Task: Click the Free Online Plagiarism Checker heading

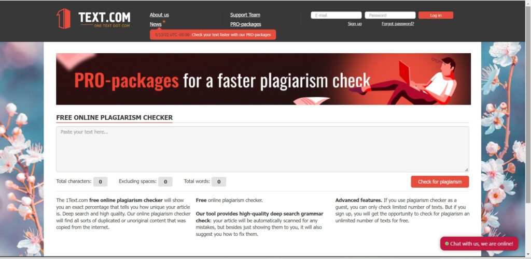Action: [x=115, y=117]
